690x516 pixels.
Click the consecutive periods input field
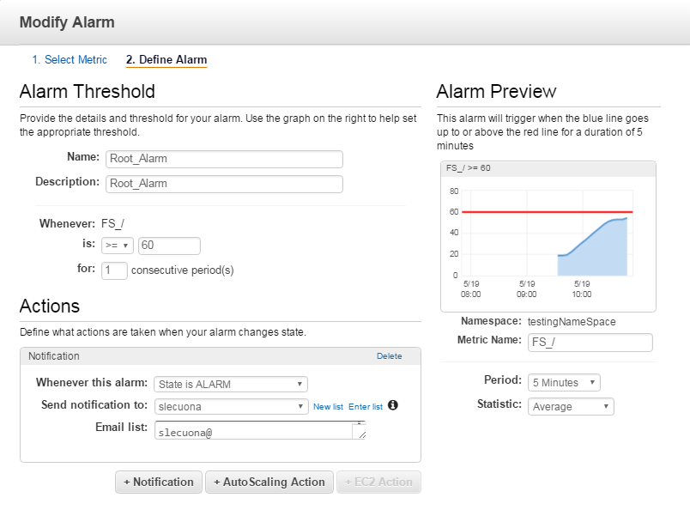(114, 270)
